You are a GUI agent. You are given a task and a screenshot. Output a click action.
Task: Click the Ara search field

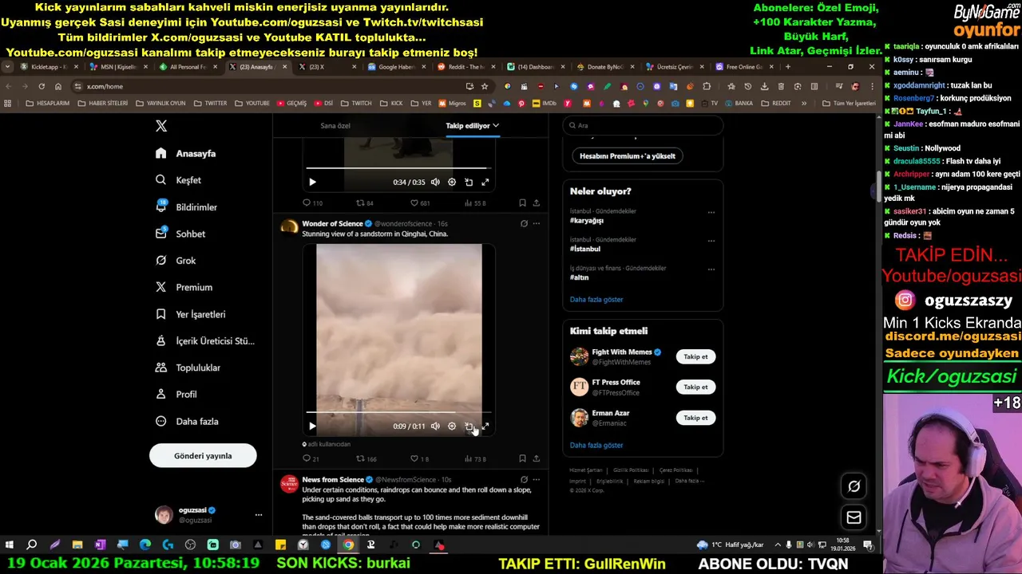[x=643, y=125]
